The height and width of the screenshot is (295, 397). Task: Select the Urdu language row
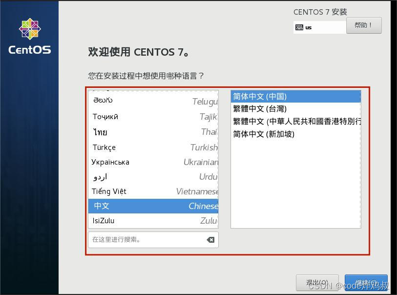coord(153,177)
